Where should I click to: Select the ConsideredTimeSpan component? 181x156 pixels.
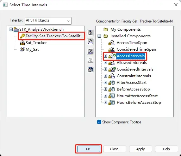pos(136,49)
